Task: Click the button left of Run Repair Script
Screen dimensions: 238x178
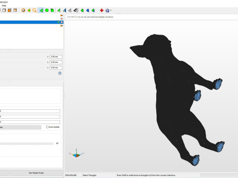Action: pos(4,173)
